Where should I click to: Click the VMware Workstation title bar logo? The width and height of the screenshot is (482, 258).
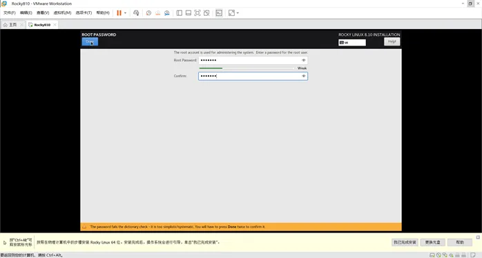pyautogui.click(x=4, y=3)
